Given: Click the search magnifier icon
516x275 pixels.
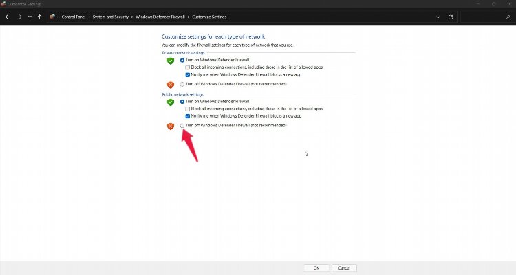Looking at the screenshot, I should pyautogui.click(x=508, y=16).
